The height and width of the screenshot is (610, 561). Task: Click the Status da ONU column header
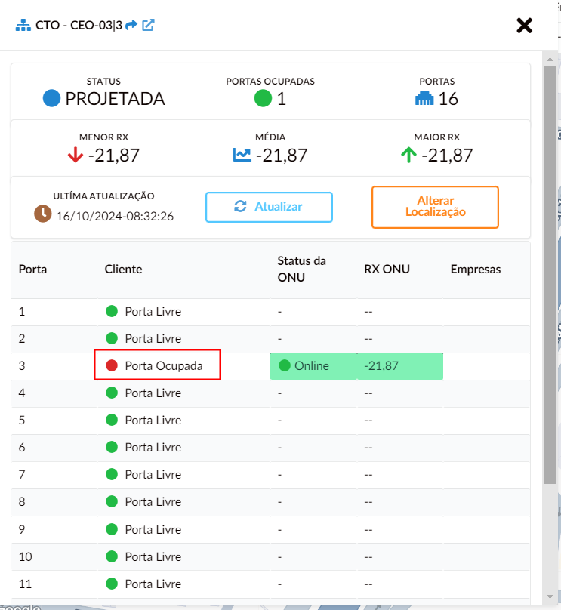pyautogui.click(x=301, y=270)
